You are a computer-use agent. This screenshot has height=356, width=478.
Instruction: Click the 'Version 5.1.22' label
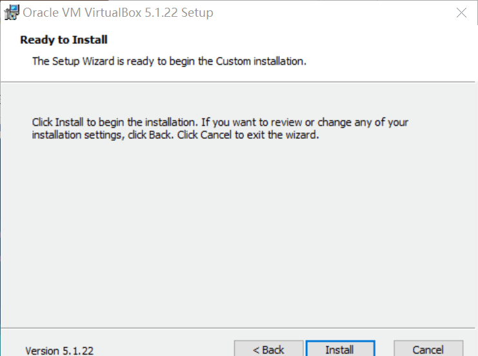point(59,351)
